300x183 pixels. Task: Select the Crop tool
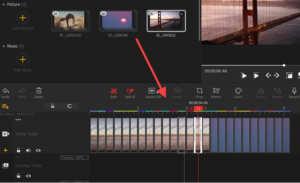point(199,91)
